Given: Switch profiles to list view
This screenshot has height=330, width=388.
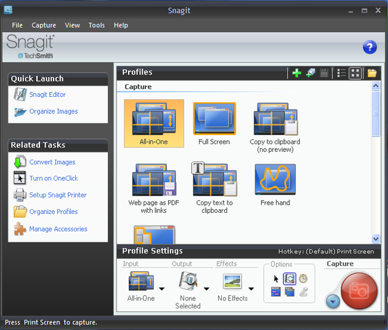Looking at the screenshot, I should (x=341, y=73).
